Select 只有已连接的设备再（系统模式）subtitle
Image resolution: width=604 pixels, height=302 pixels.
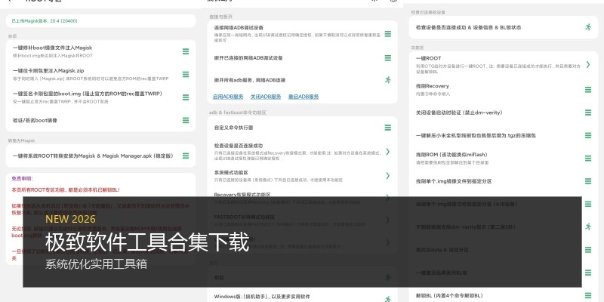point(279,180)
